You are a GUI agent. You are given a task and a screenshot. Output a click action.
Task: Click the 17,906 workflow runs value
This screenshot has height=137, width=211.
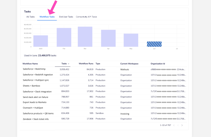click(90, 119)
